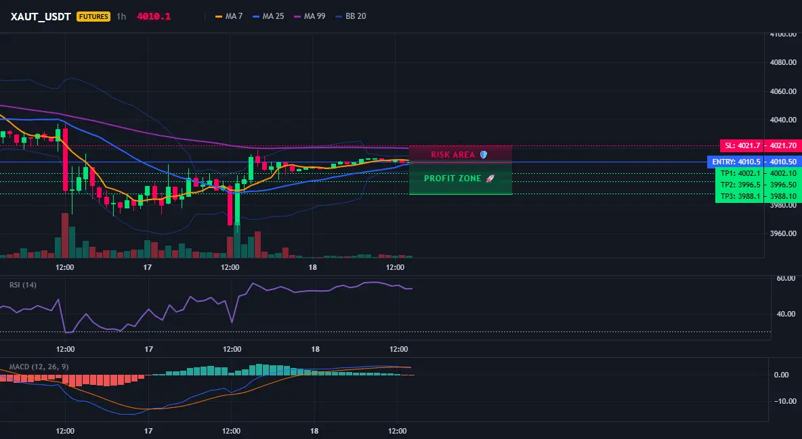Click the PROFIT ZONE label text
Image resolution: width=802 pixels, height=439 pixels.
point(452,179)
